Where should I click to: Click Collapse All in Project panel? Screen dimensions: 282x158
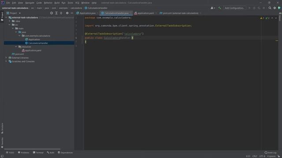pos(61,13)
